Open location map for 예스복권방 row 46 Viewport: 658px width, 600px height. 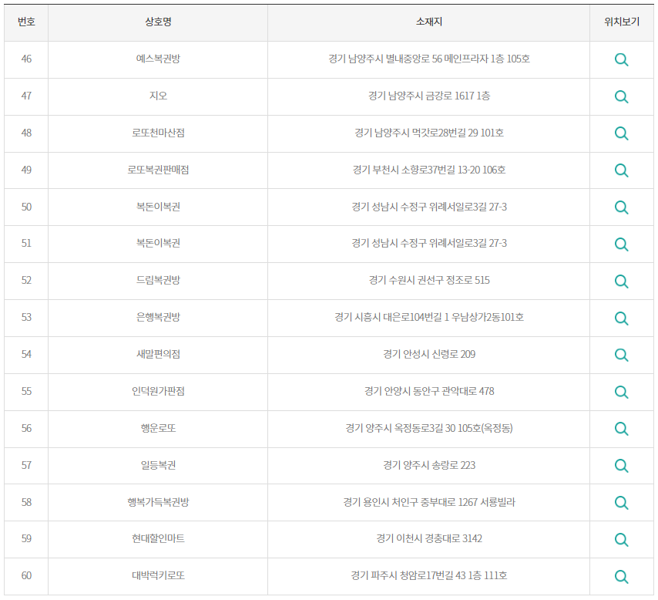coord(621,59)
